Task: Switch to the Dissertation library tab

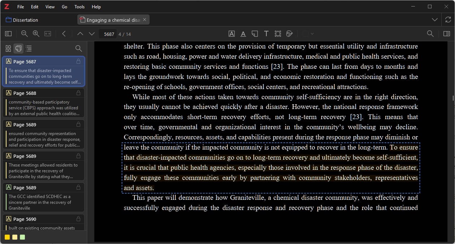Action: 22,20
